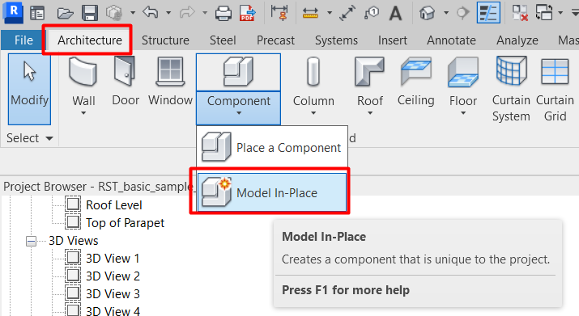
Task: Open the measure tool dropdown arrow
Action: (330, 13)
